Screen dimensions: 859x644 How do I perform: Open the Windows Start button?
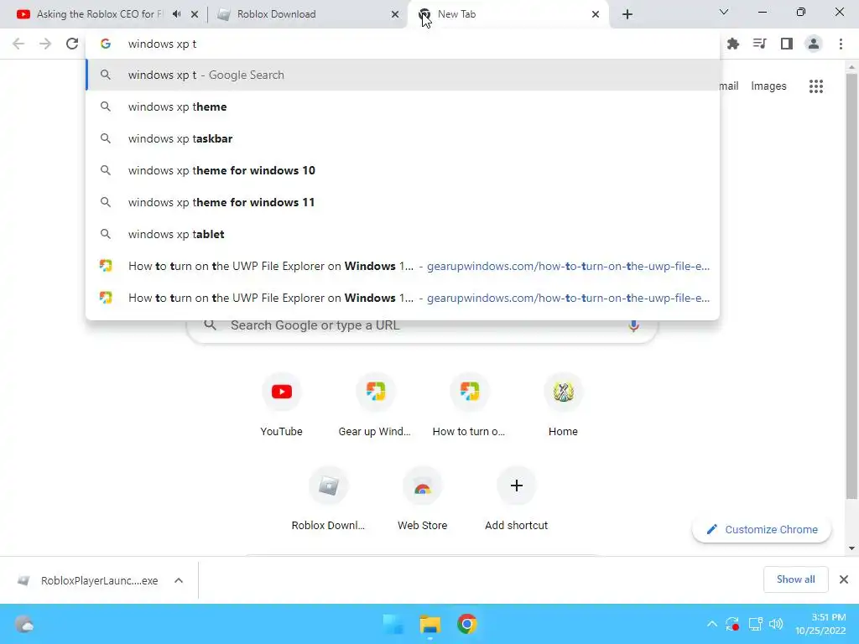click(x=393, y=624)
